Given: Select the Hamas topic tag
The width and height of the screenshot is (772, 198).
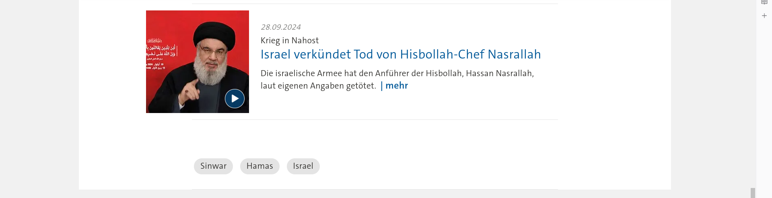Looking at the screenshot, I should (x=260, y=166).
